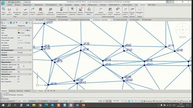
Task: Click the Переставить ребро tool
Action: [x=89, y=11]
